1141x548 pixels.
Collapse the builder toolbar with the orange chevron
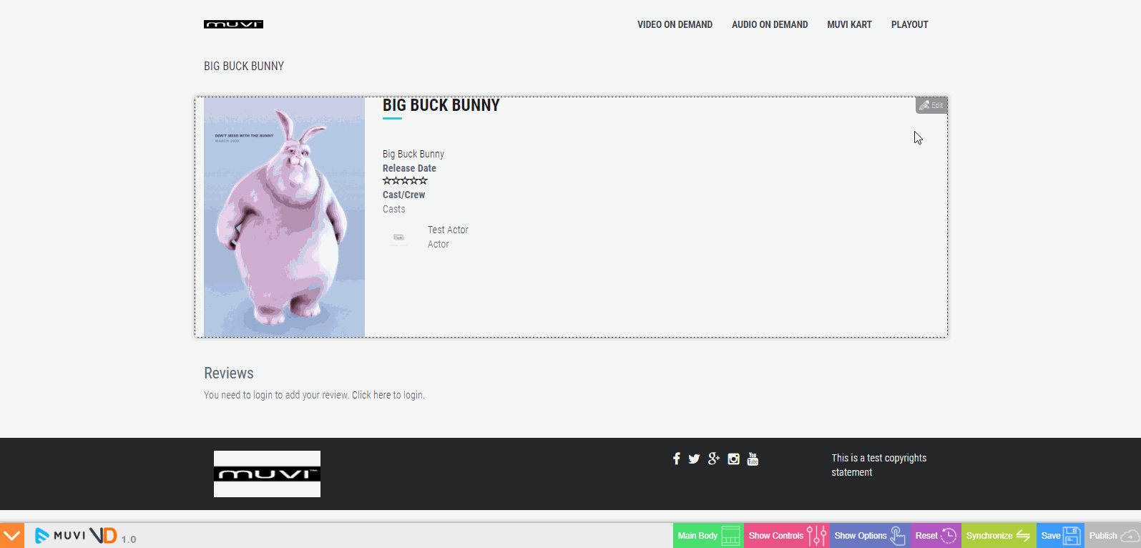(12, 535)
